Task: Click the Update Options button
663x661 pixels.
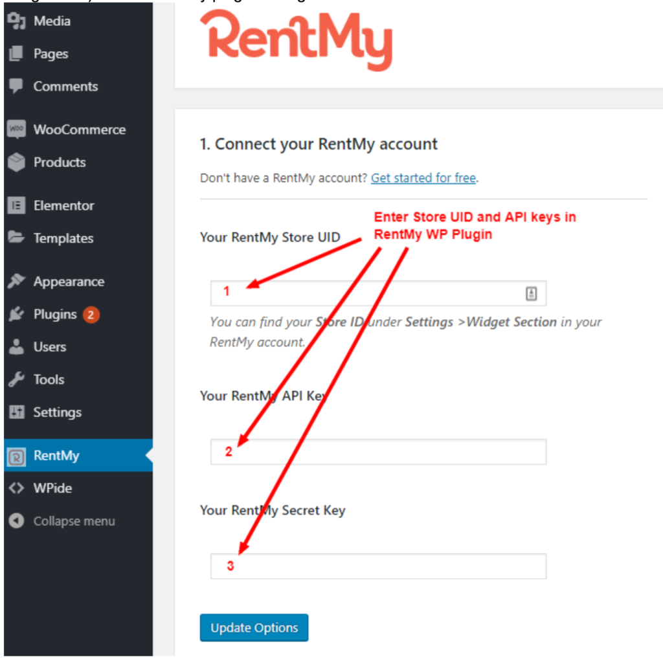Action: coord(254,627)
